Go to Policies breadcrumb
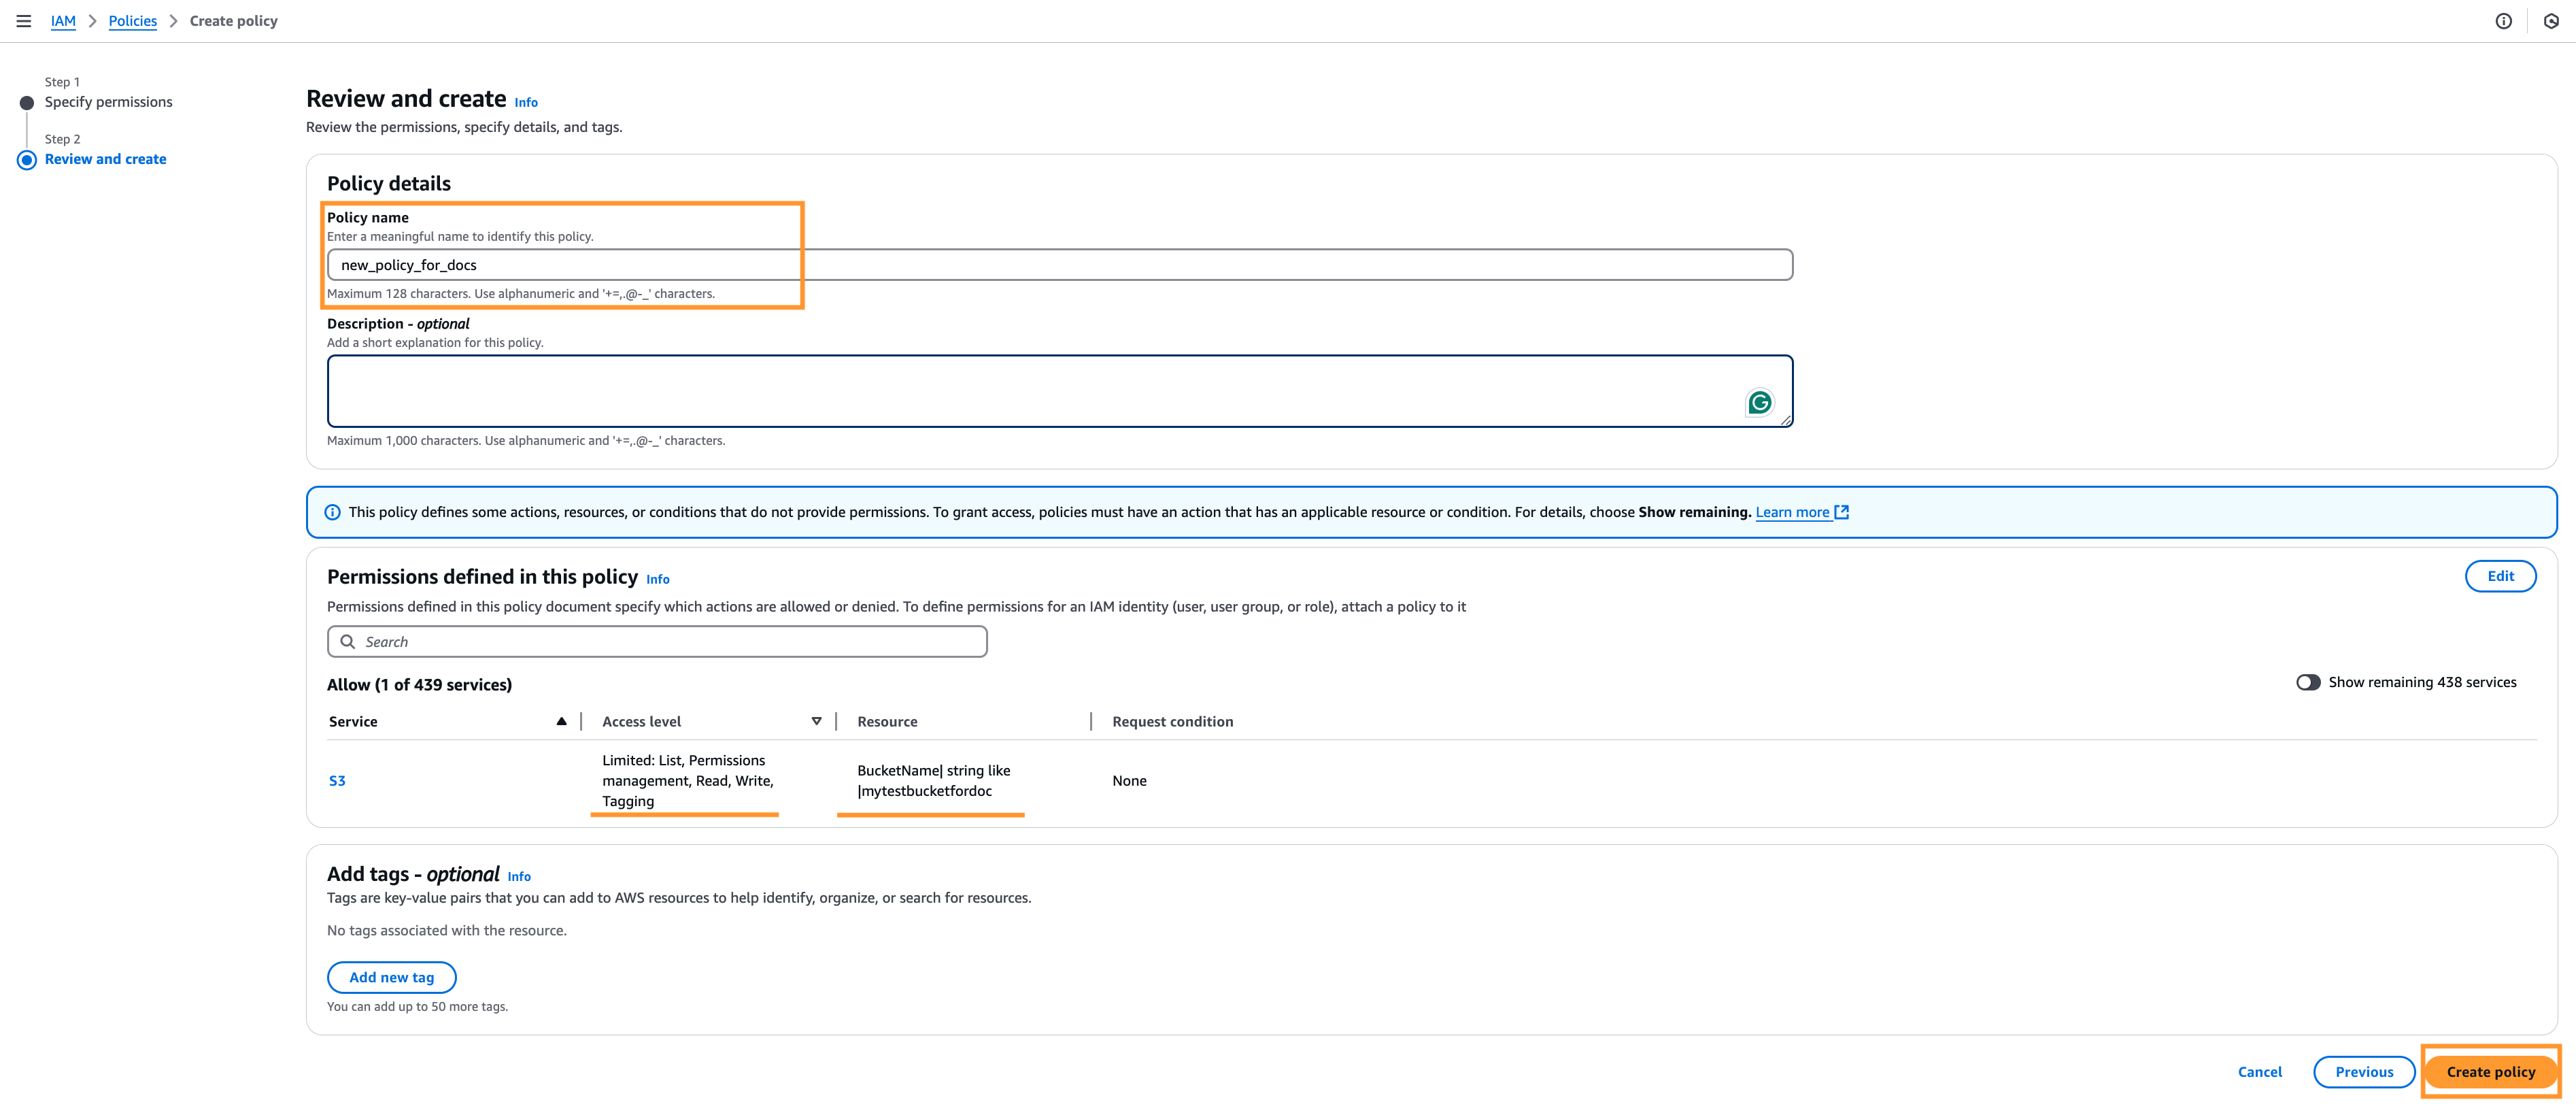2576x1117 pixels. coord(132,21)
